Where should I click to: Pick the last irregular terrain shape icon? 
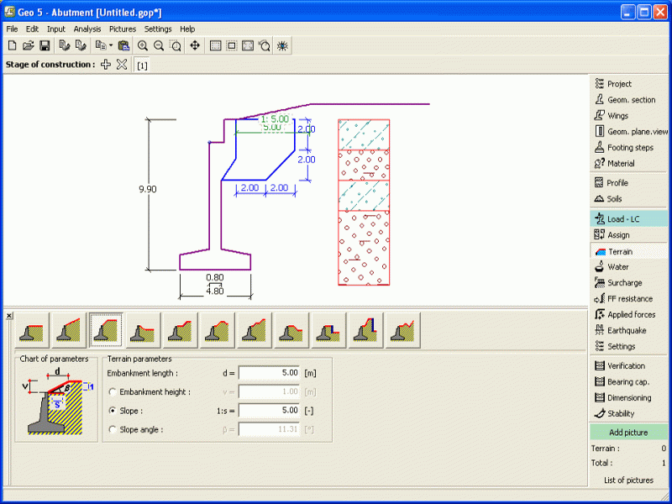(402, 330)
